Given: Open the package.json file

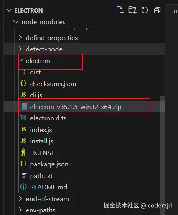Looking at the screenshot, I should [49, 164].
